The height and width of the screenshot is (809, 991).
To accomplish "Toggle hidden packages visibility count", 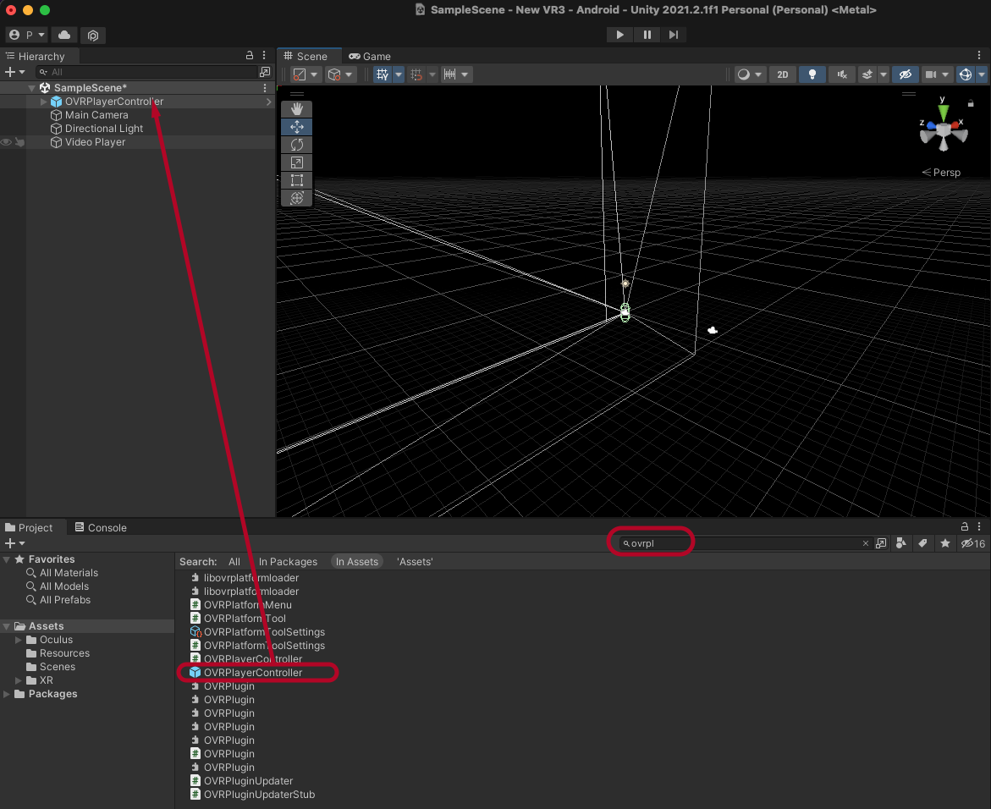I will point(973,543).
